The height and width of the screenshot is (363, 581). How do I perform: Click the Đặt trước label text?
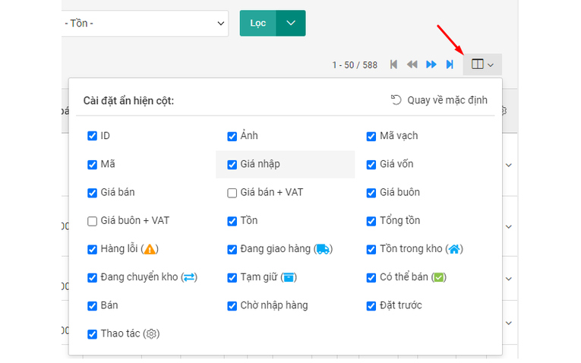click(x=401, y=305)
